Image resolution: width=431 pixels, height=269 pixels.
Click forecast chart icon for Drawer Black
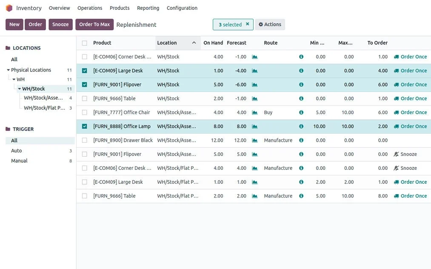pyautogui.click(x=255, y=140)
